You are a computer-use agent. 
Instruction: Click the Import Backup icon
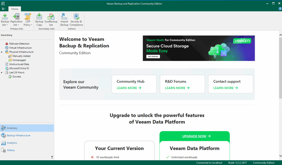pos(64,19)
